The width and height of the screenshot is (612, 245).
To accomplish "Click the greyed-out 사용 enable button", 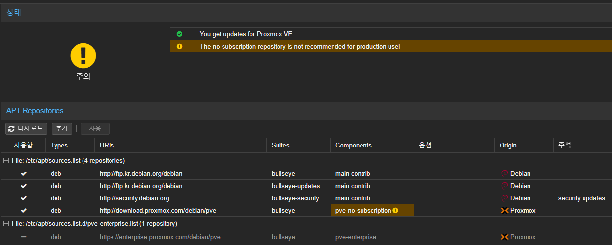I will tap(95, 129).
